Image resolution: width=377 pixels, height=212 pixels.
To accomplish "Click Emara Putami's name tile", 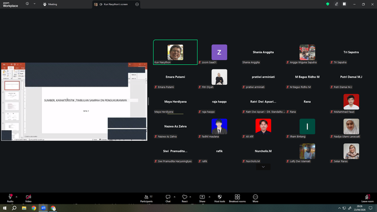I will click(x=176, y=77).
